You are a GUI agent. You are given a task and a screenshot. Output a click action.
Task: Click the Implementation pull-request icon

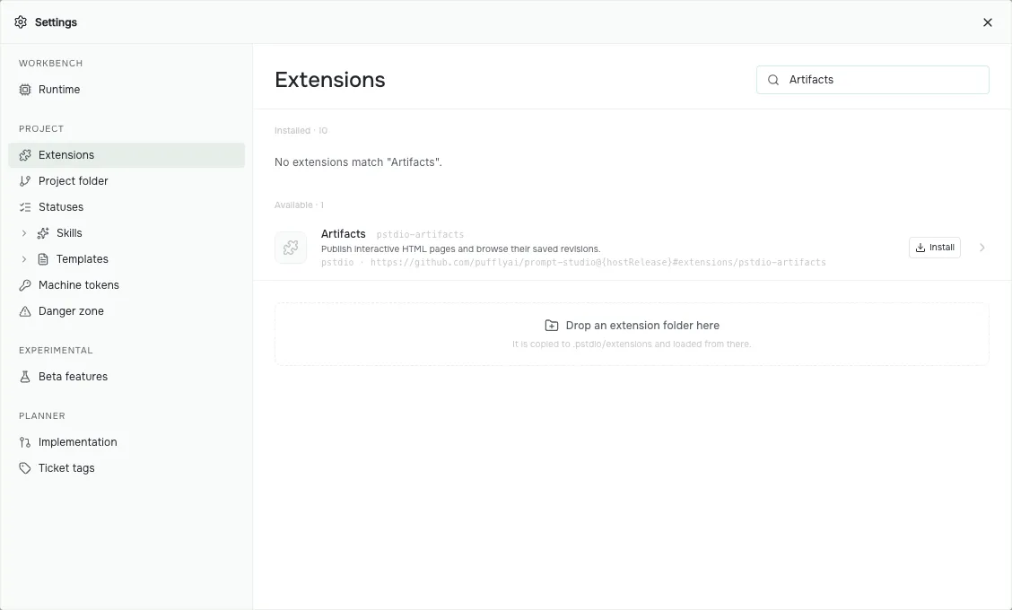click(25, 442)
